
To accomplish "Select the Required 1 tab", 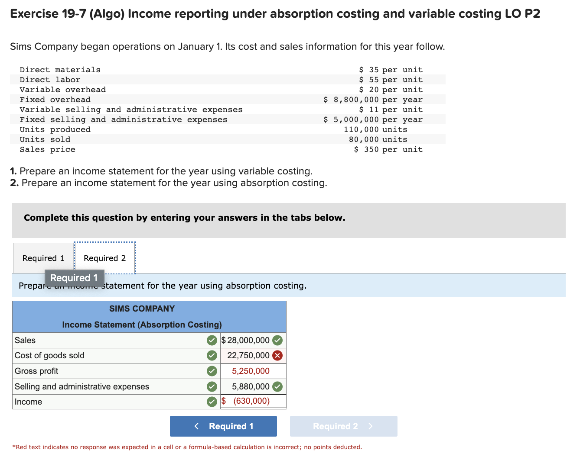I will point(43,258).
